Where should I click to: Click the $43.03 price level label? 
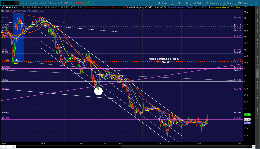click(x=237, y=113)
